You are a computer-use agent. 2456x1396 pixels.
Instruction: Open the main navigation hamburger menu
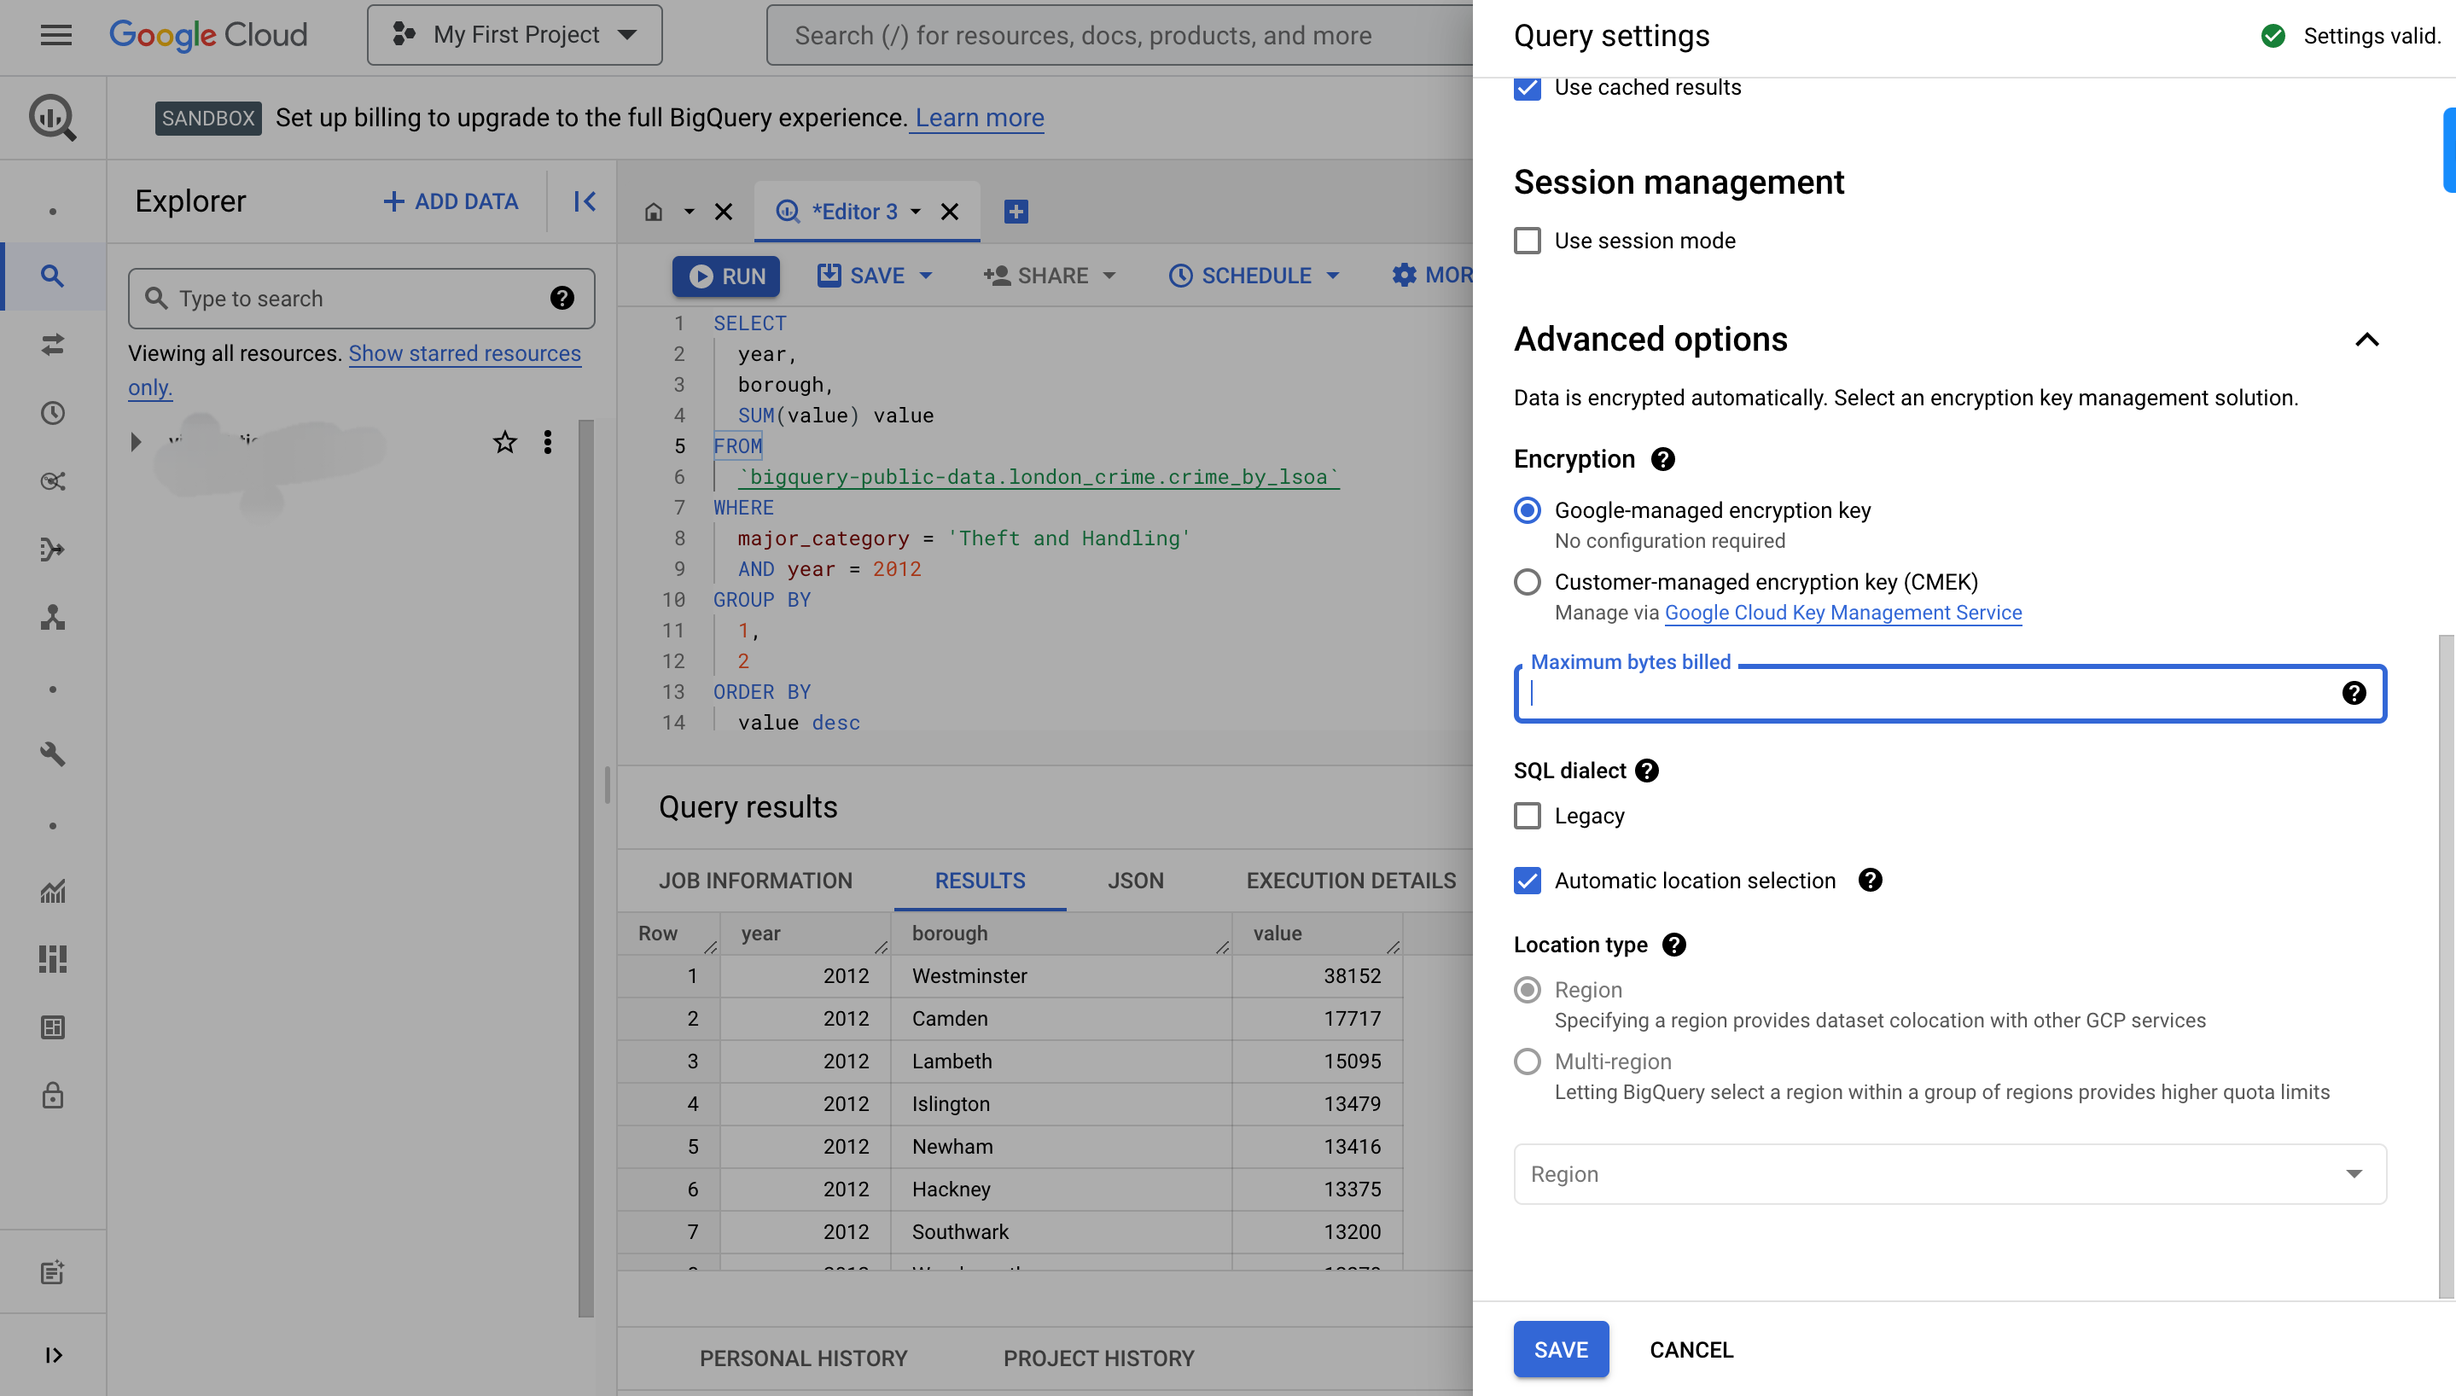coord(55,36)
